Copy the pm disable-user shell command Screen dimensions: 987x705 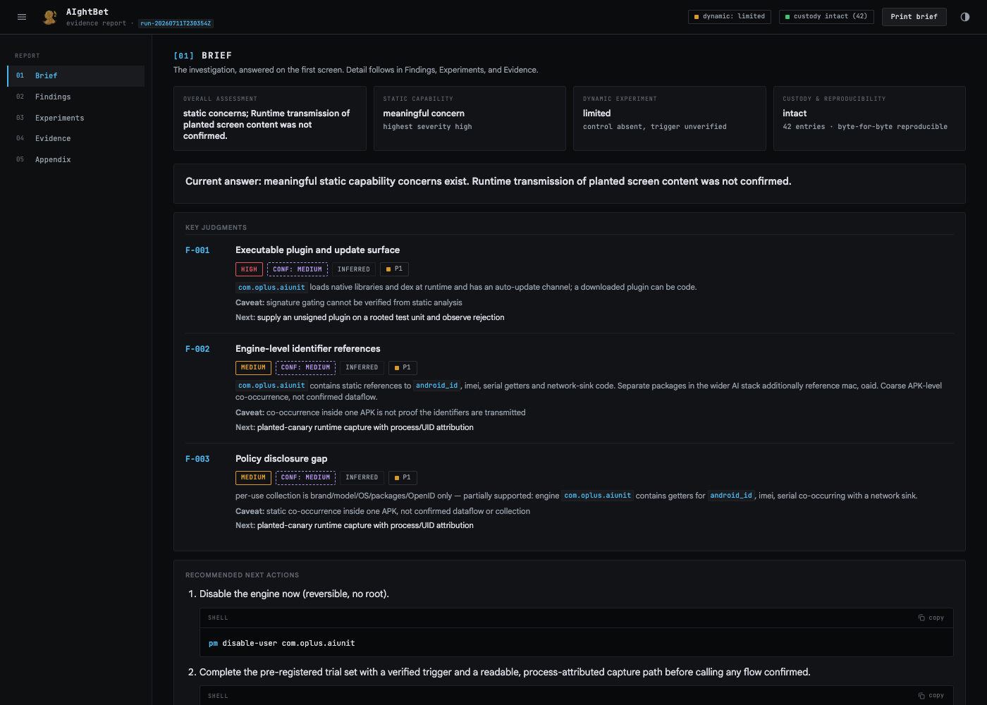931,618
